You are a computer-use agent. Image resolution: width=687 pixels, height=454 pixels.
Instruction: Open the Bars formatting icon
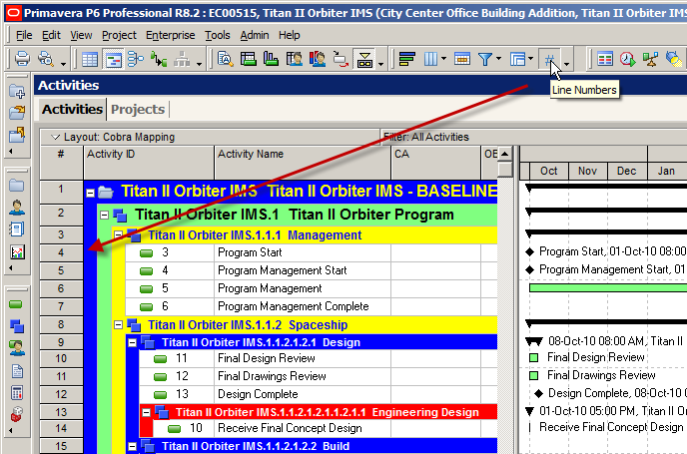tap(407, 59)
